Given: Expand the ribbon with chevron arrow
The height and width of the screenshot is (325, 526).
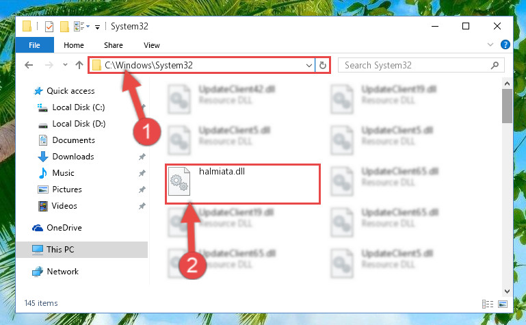Looking at the screenshot, I should tap(490, 44).
